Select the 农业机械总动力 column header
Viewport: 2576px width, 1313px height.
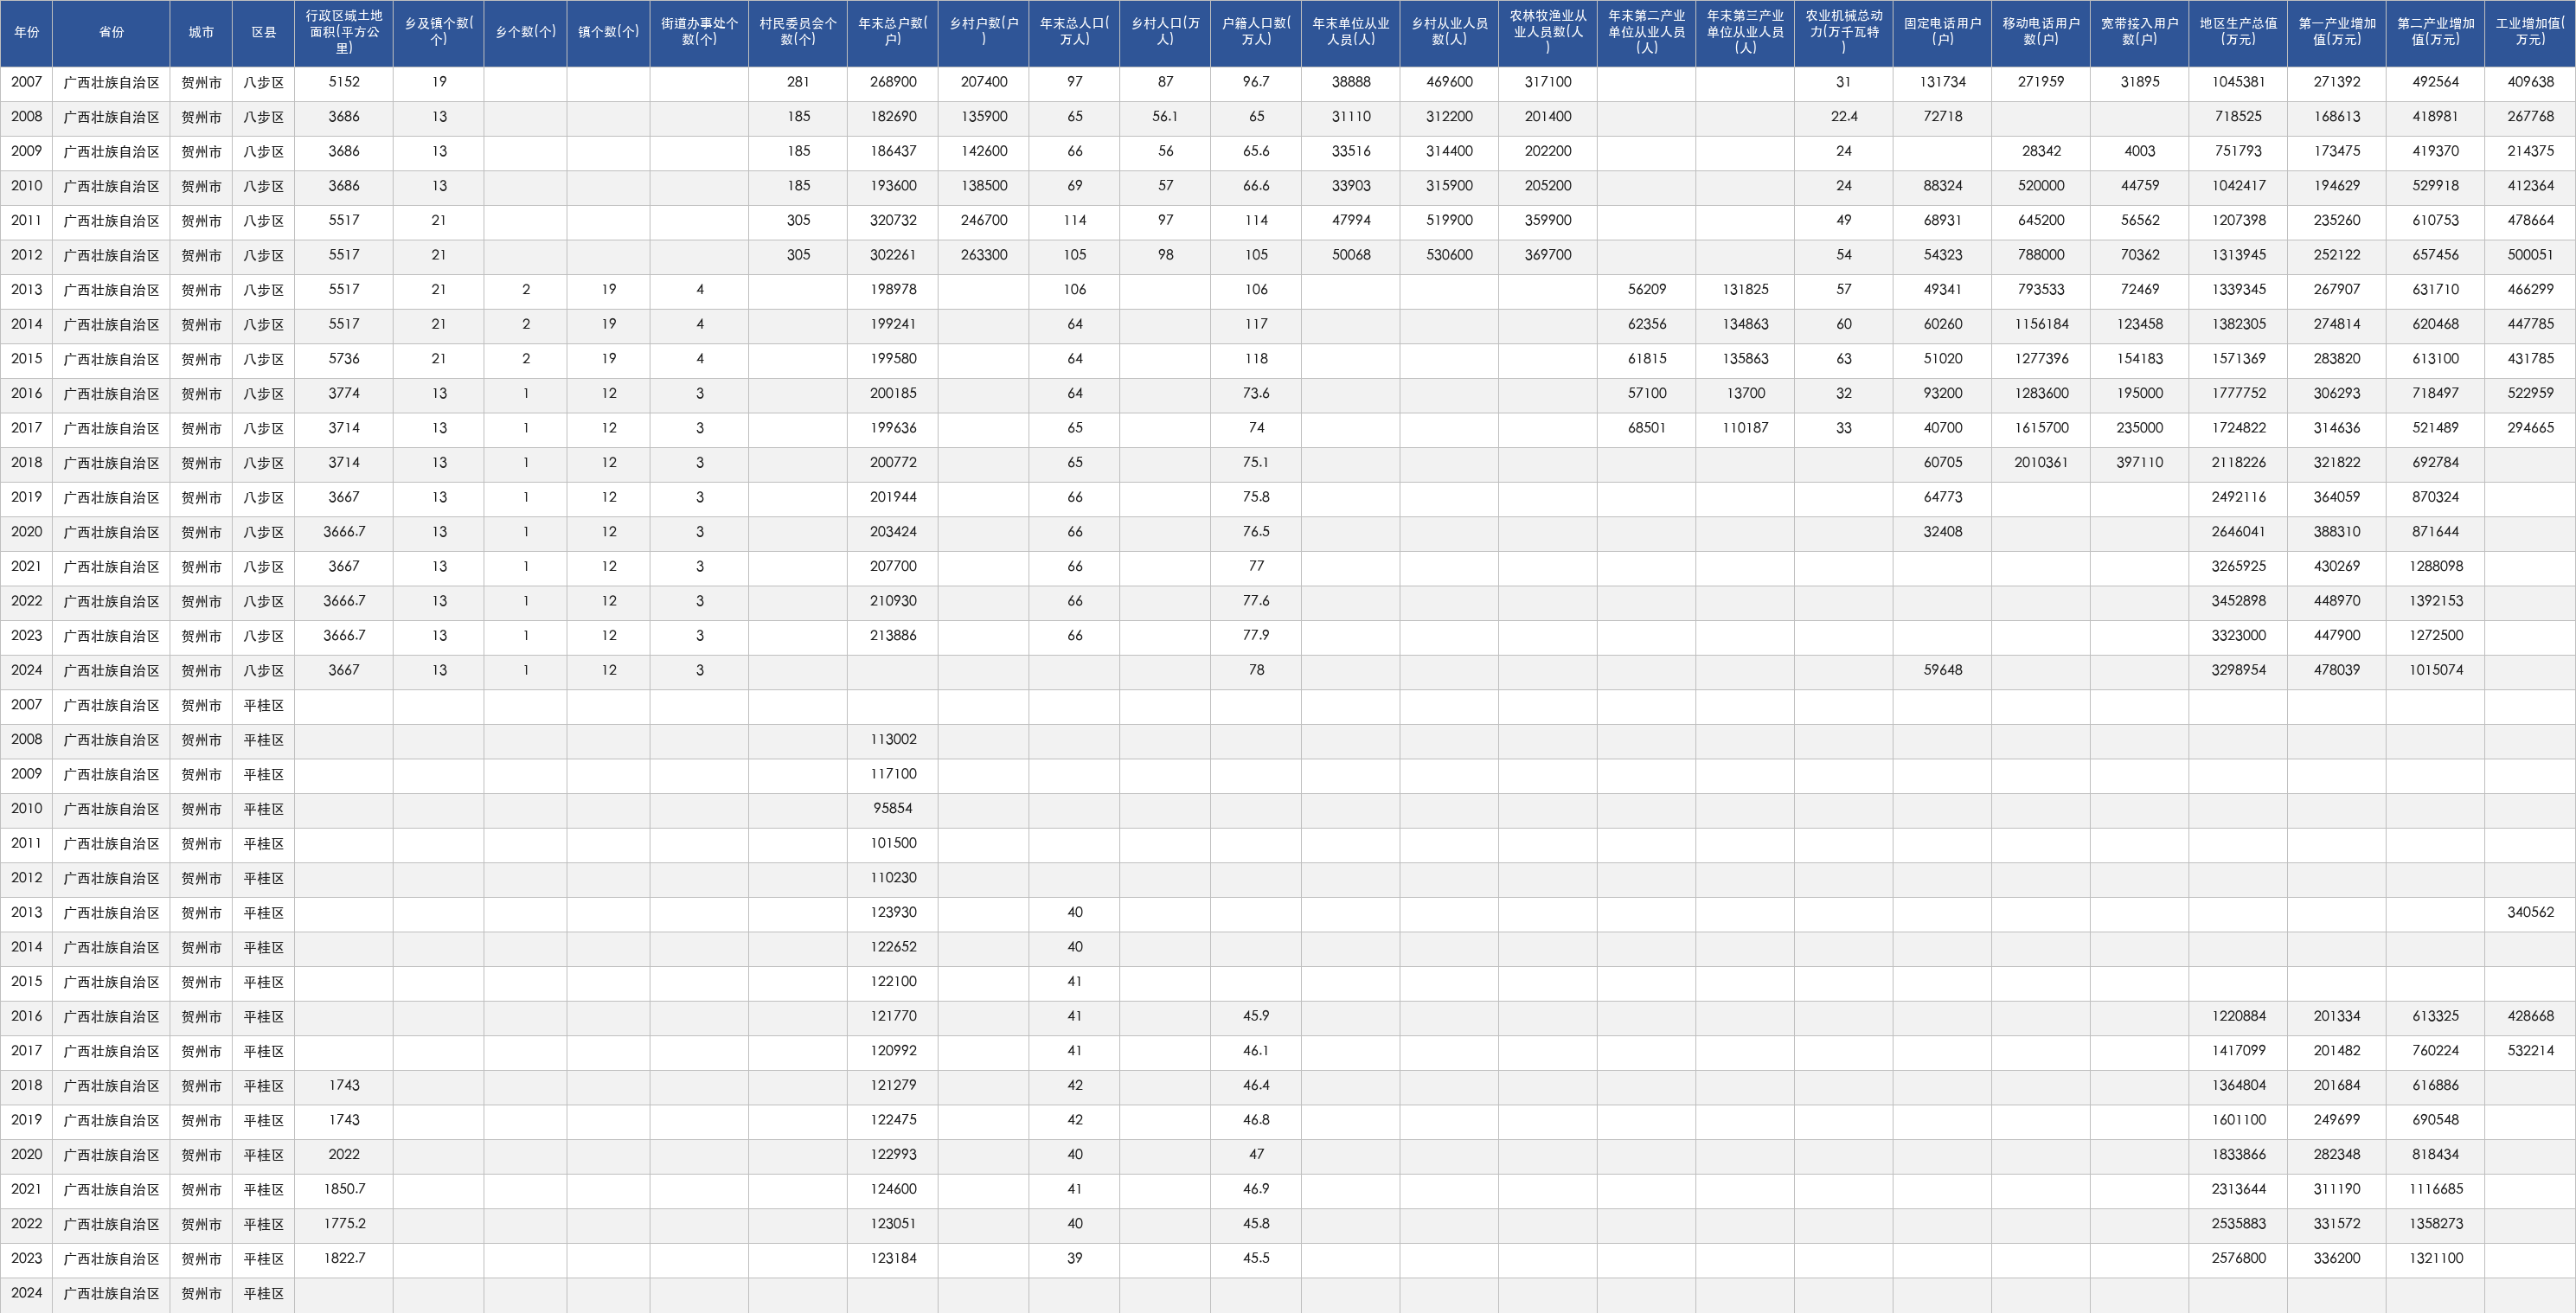1844,33
